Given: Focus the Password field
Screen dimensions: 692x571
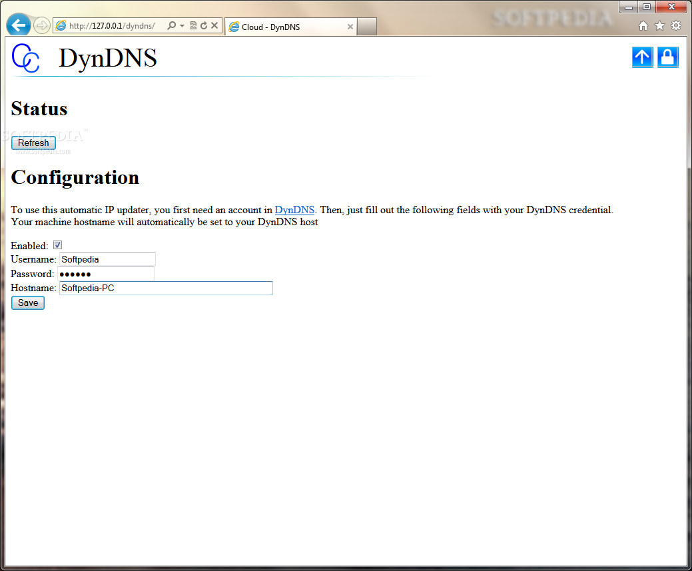Looking at the screenshot, I should click(x=106, y=274).
